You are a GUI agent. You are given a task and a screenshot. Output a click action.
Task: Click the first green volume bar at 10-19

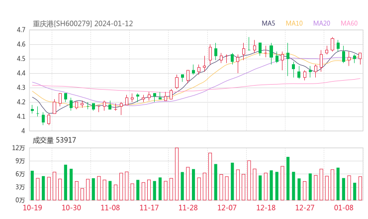32,186
